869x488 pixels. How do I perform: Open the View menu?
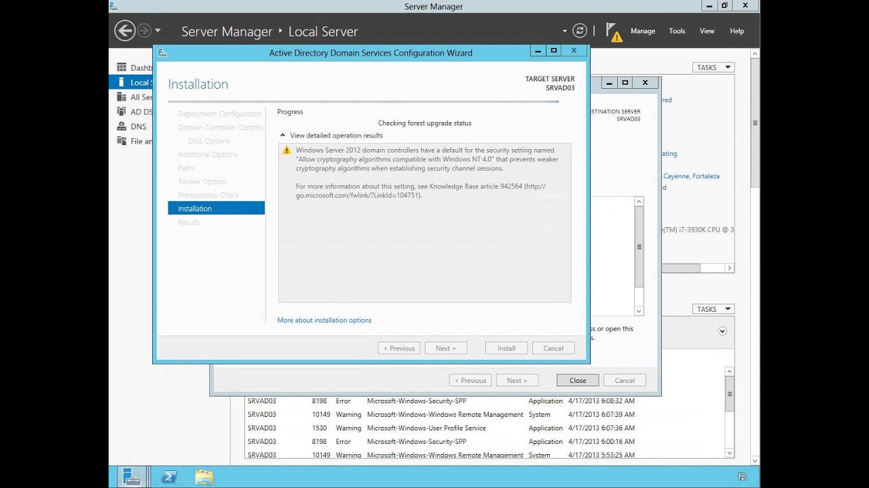coord(707,31)
